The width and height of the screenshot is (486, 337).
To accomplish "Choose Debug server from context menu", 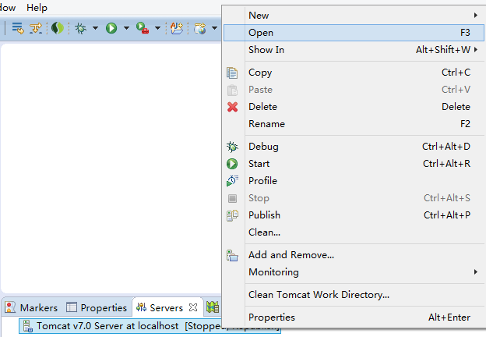I will click(x=354, y=147).
